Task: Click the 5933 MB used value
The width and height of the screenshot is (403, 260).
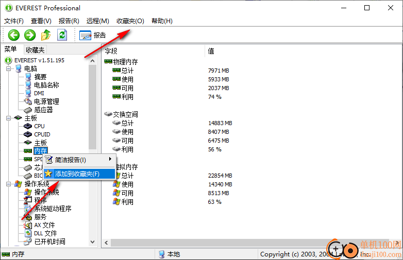Action: (219, 79)
